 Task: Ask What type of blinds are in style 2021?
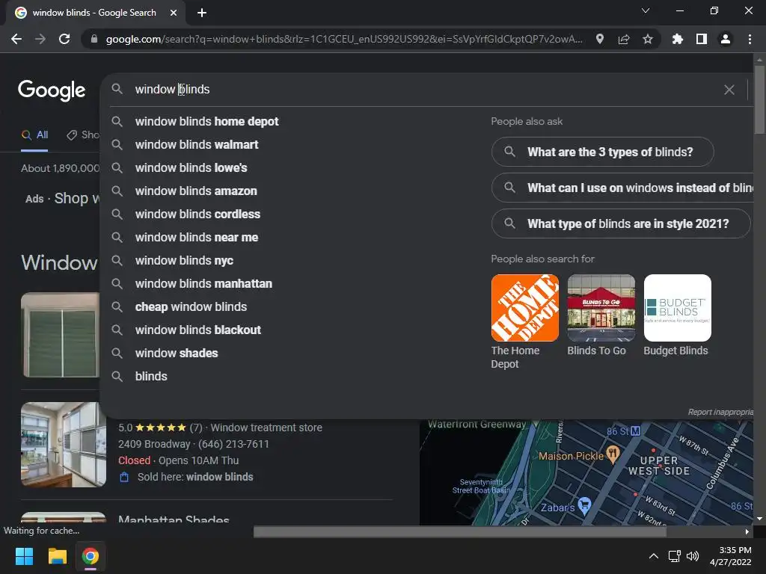click(x=621, y=223)
